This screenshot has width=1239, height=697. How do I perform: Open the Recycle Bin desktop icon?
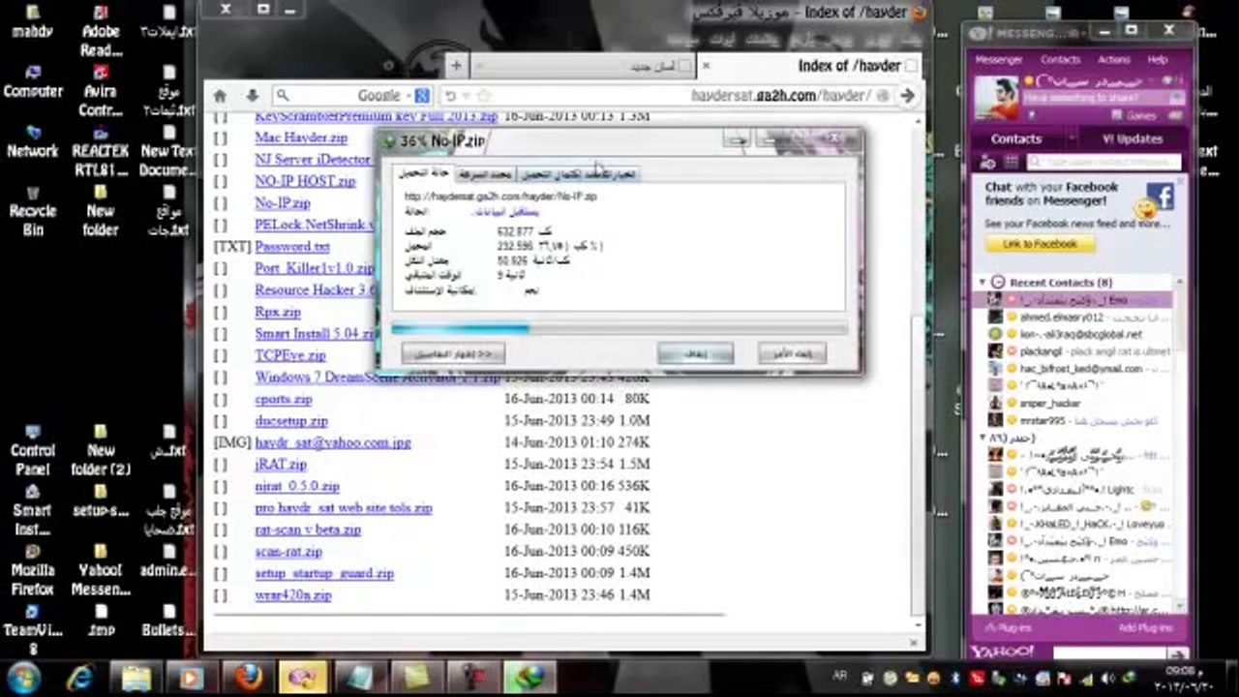click(32, 198)
